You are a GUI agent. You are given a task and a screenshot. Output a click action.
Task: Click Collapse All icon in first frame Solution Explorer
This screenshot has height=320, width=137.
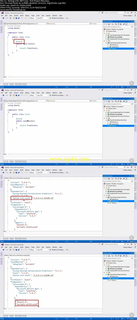coord(118,24)
